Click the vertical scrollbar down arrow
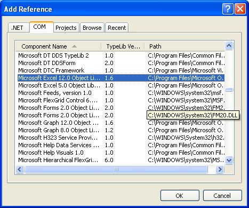This screenshot has width=249, height=208. (x=229, y=161)
